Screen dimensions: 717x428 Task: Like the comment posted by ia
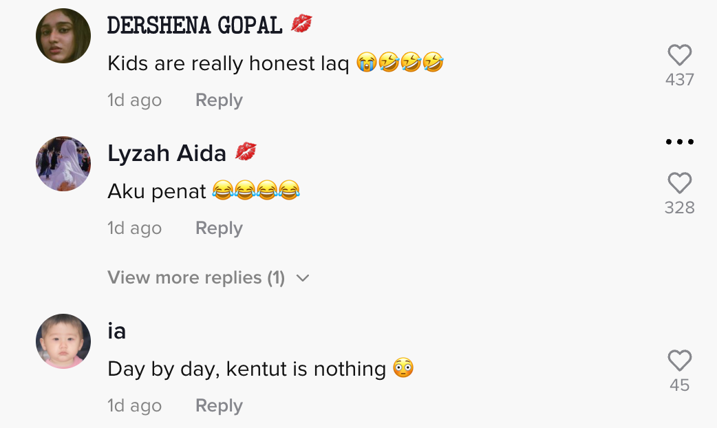click(679, 361)
